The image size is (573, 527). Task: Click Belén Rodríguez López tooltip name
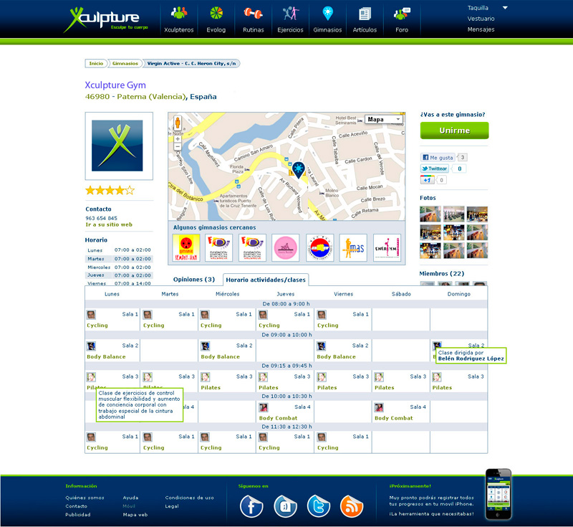tap(471, 359)
